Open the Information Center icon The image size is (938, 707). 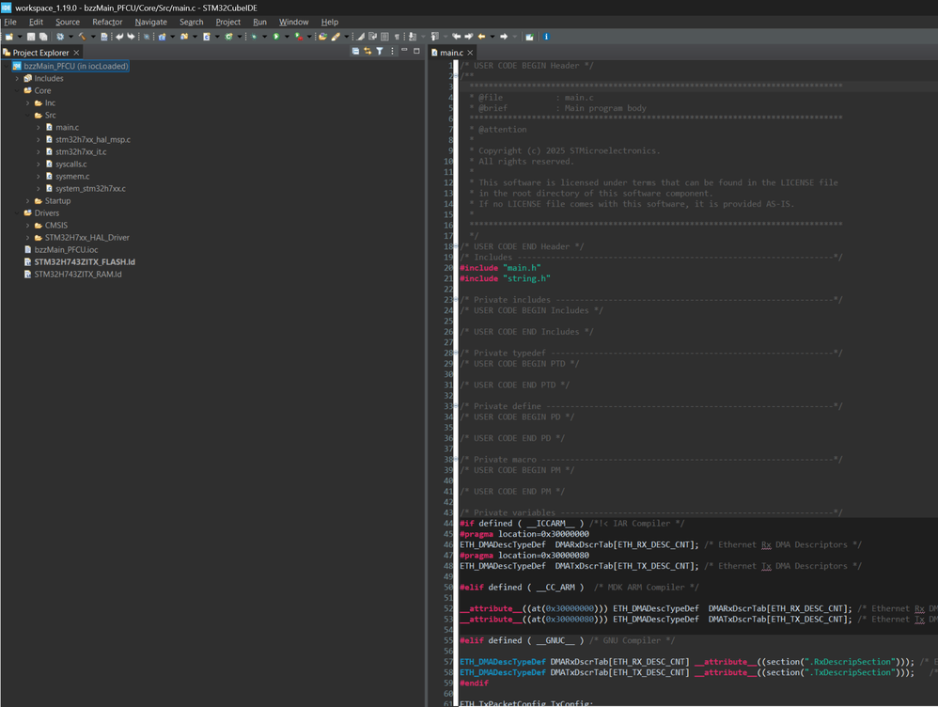click(x=546, y=37)
